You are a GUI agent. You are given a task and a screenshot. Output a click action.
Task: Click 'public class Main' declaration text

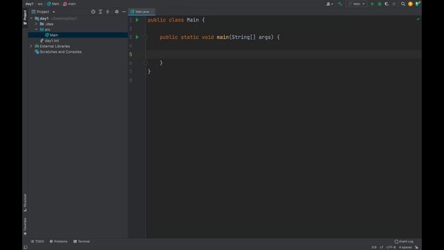[x=173, y=20]
